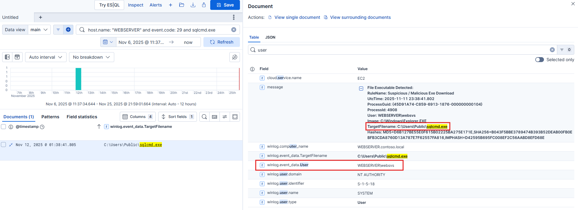
Task: Expand the document row from Nov 12
Action: [11, 145]
